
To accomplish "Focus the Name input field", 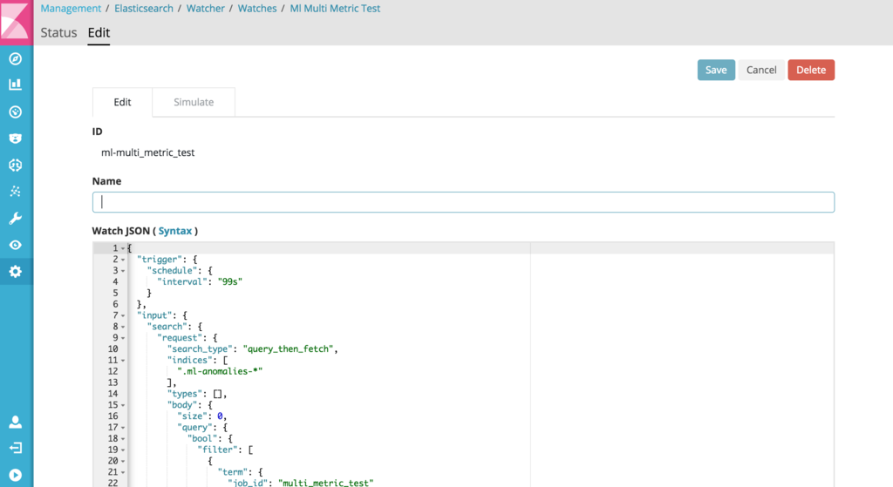I will [x=464, y=202].
